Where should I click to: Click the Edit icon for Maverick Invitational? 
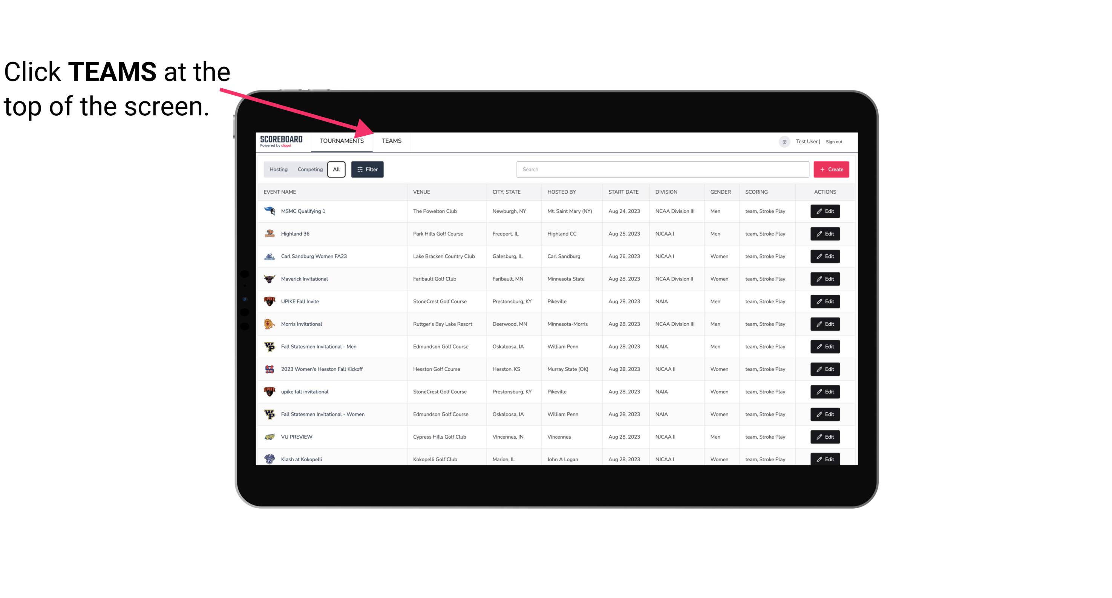point(826,278)
